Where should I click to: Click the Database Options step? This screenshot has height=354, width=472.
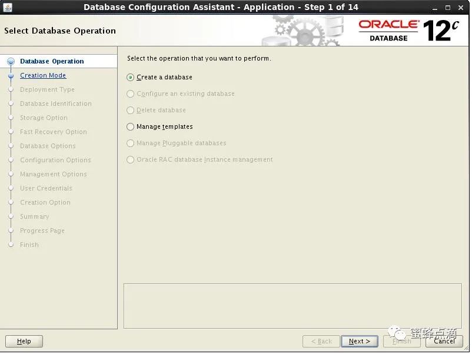pos(48,146)
